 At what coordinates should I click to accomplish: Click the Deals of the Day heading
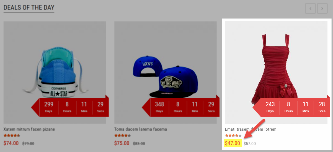29,7
